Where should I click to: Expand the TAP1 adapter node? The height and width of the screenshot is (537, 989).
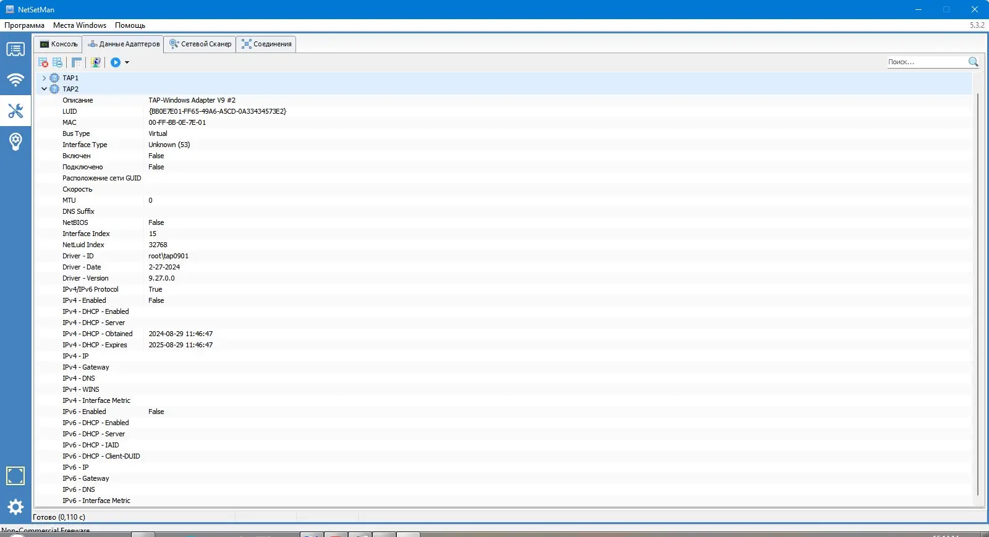[44, 78]
